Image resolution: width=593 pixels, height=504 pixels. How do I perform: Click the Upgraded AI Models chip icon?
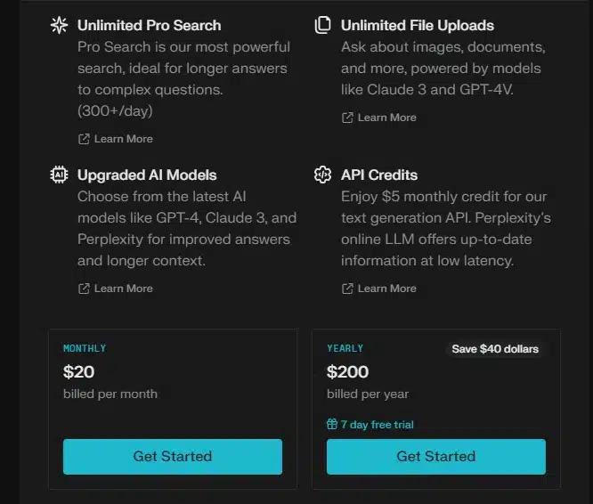(59, 175)
